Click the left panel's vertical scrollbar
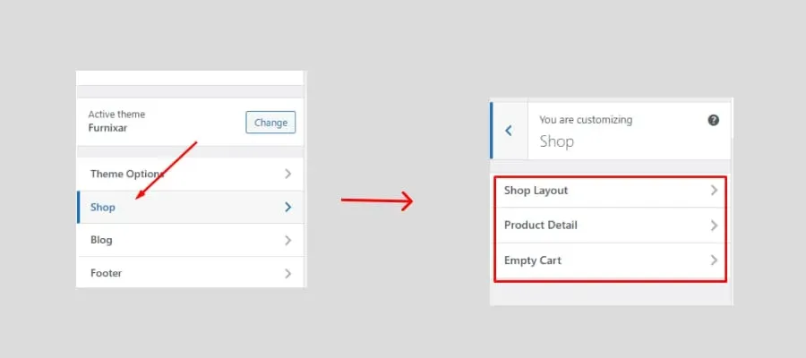The image size is (806, 358). click(x=305, y=179)
